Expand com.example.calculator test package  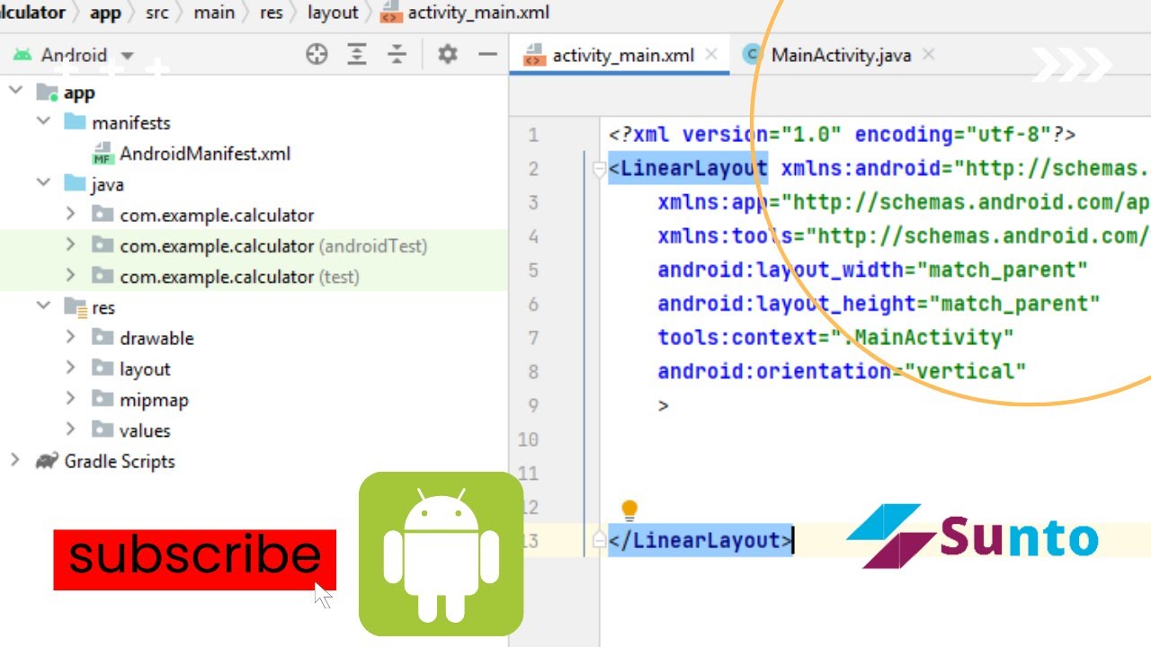(x=70, y=276)
